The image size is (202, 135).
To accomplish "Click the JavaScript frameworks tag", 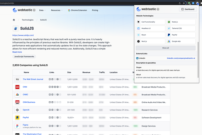I will (24, 57).
